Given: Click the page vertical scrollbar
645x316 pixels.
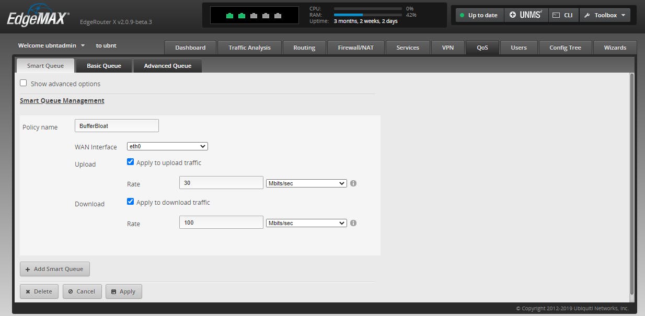Looking at the screenshot, I should tap(631, 184).
